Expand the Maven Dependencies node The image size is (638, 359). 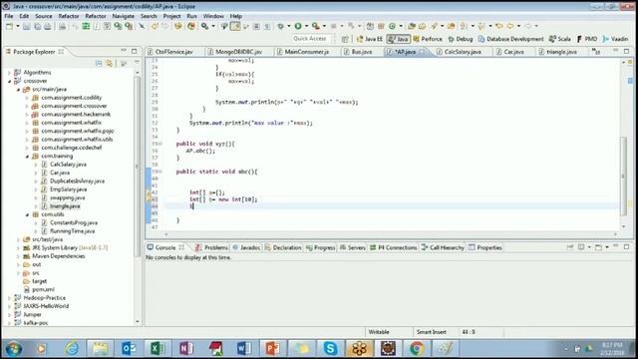pos(18,256)
